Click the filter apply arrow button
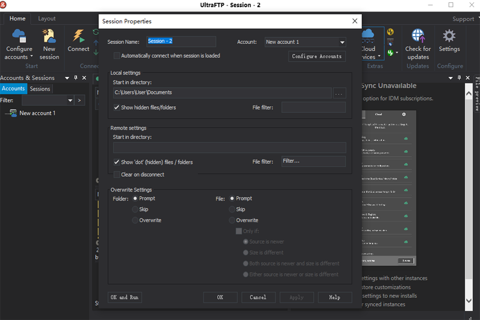 click(x=80, y=100)
